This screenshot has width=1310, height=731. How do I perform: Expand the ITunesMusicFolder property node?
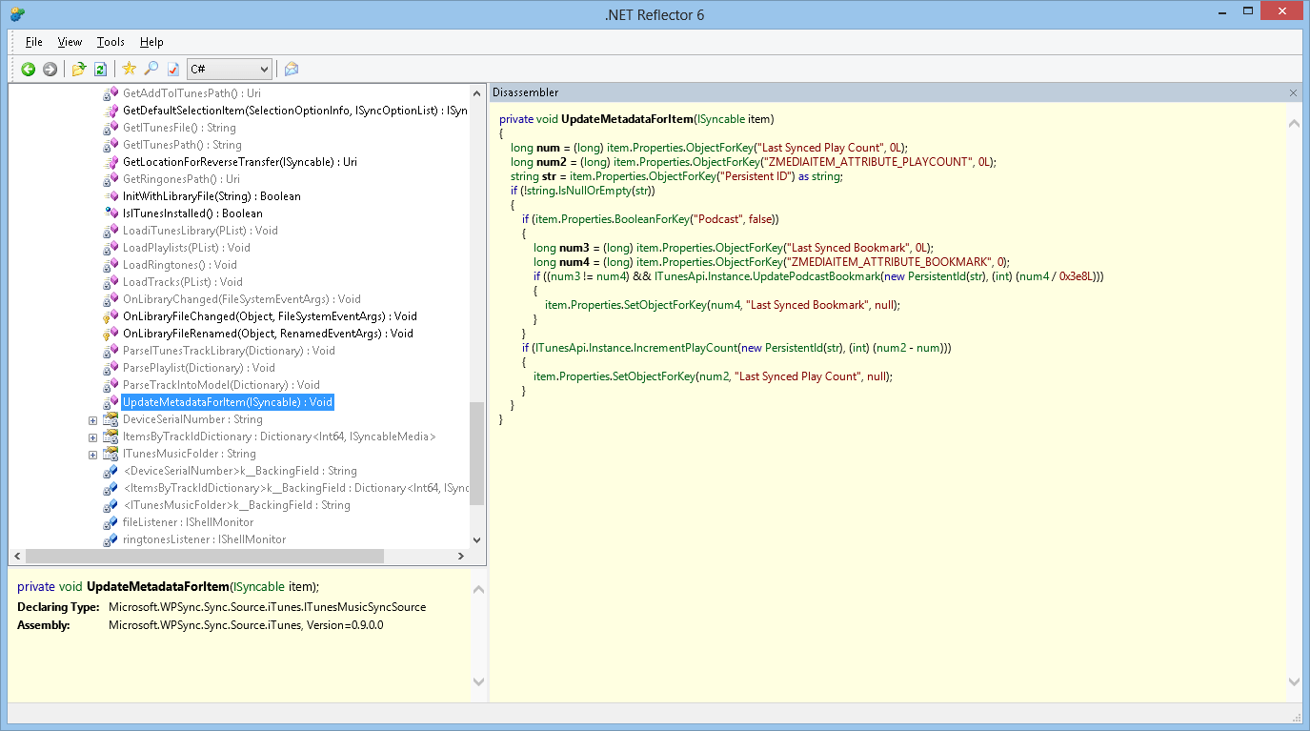click(x=92, y=455)
